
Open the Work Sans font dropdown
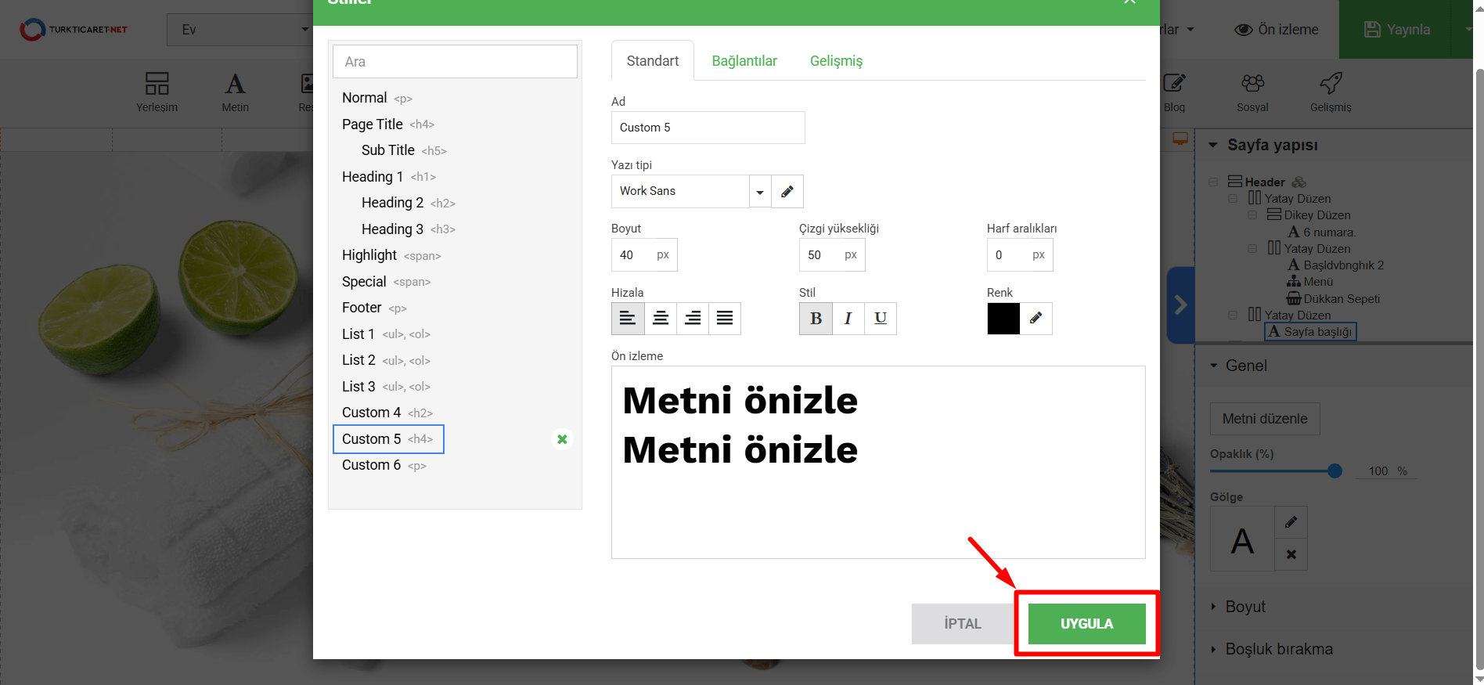(x=759, y=192)
